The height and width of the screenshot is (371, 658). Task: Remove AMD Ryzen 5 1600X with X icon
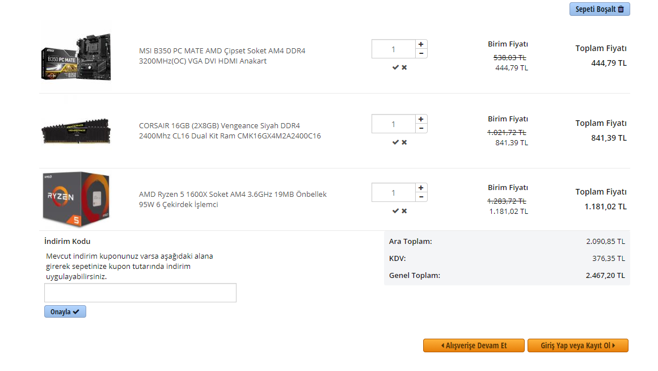click(x=404, y=211)
